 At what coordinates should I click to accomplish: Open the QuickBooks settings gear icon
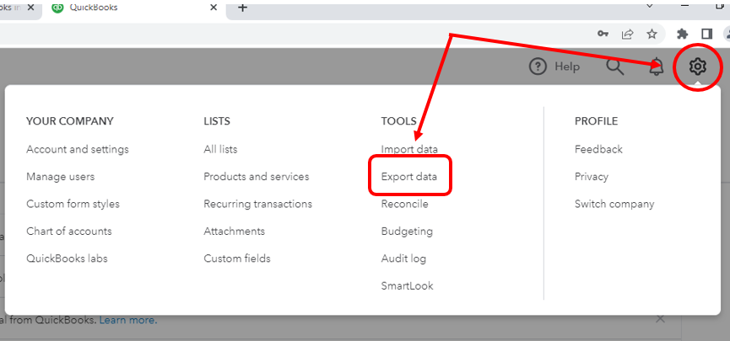pos(697,67)
